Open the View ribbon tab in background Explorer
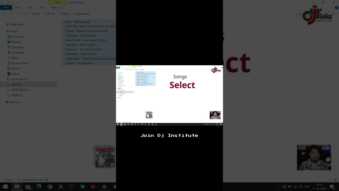Screen dimensions: 339x191 [x=42, y=8]
